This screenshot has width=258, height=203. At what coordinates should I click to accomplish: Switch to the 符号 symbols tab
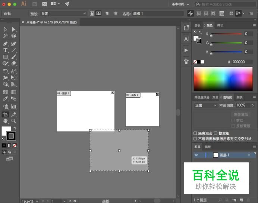[x=220, y=25]
